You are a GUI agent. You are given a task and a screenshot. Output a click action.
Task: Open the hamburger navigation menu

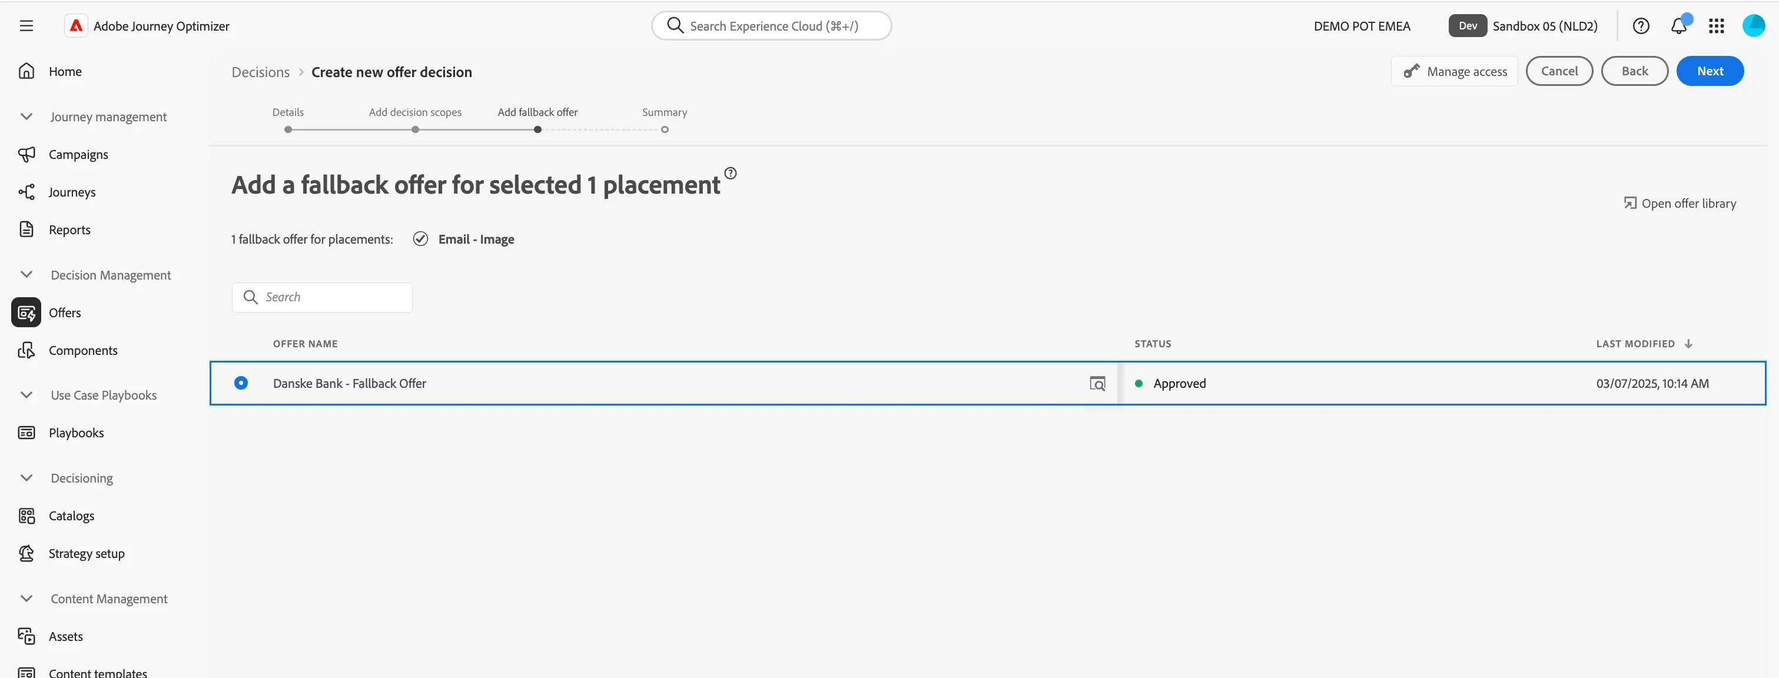(26, 26)
